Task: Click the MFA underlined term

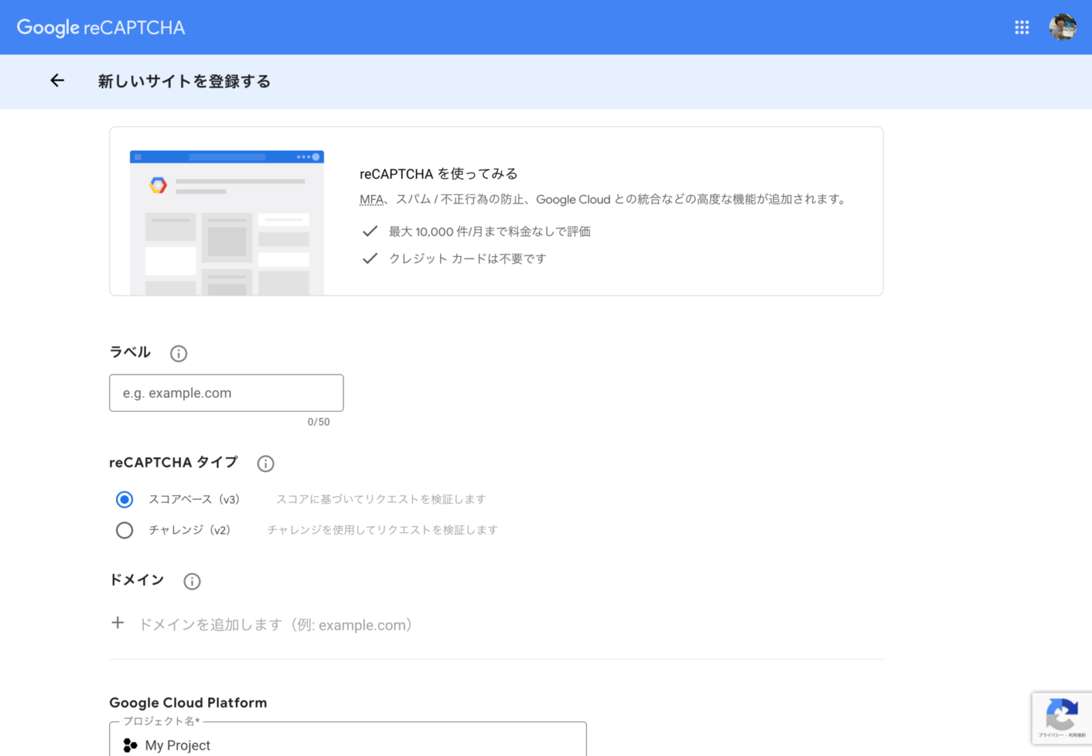Action: point(372,200)
